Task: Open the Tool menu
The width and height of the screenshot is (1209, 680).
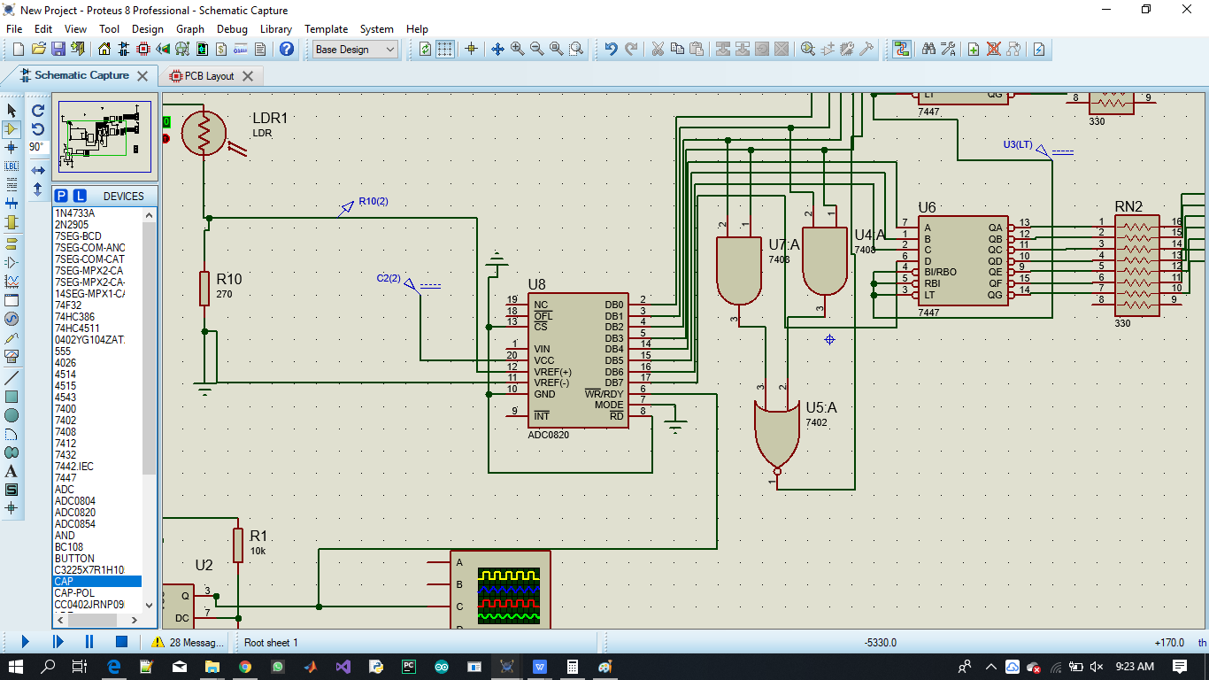Action: pos(109,28)
